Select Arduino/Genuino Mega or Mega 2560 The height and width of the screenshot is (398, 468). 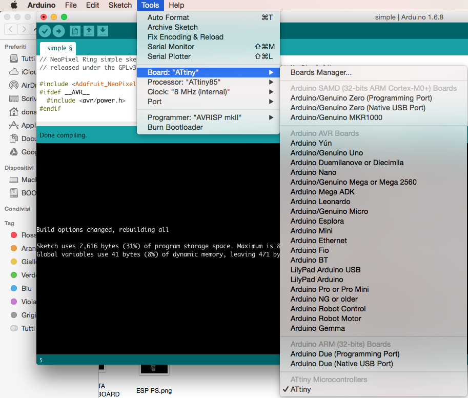click(x=373, y=182)
